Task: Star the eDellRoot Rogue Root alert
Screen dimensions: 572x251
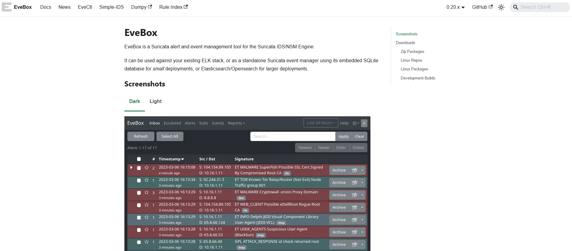Action: (146, 205)
